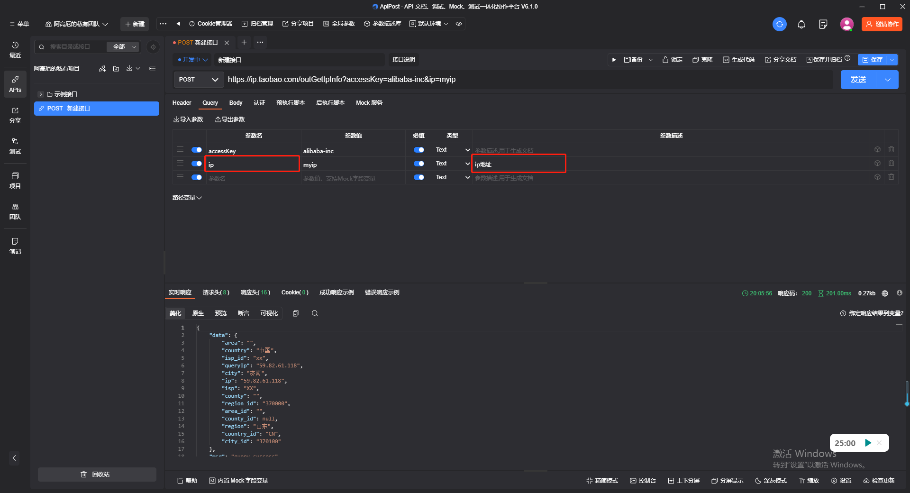Toggle required switch for ip parameter

pos(419,164)
